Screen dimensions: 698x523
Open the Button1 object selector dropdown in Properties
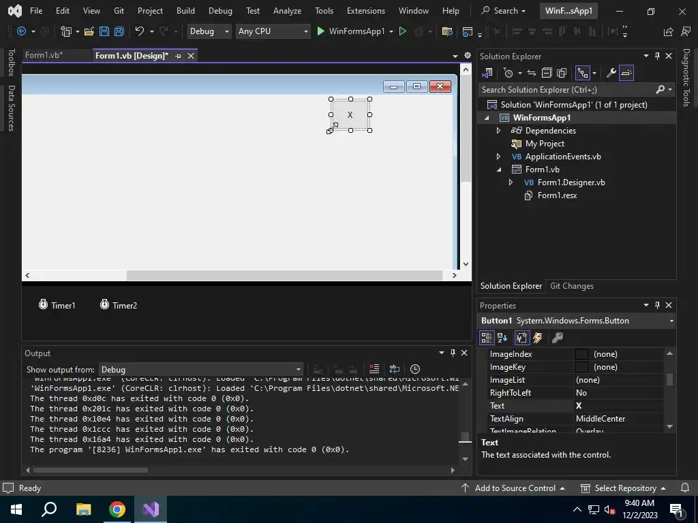click(671, 321)
